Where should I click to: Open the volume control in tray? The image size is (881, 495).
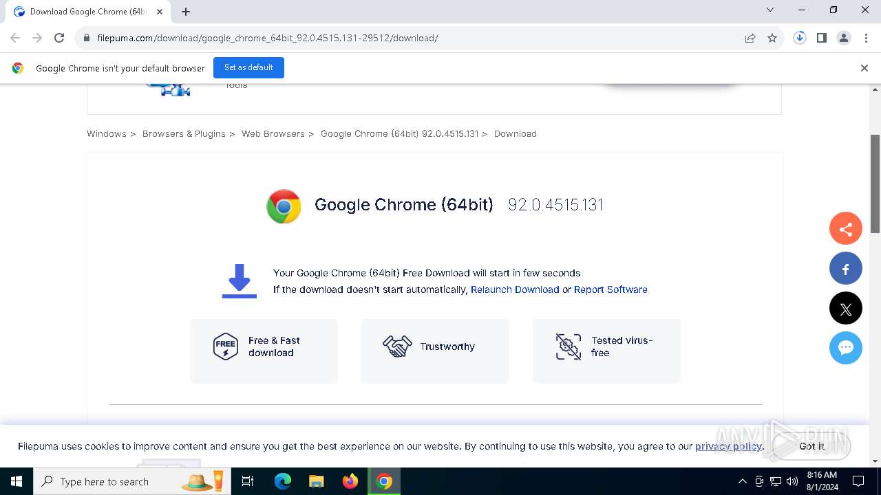(792, 481)
